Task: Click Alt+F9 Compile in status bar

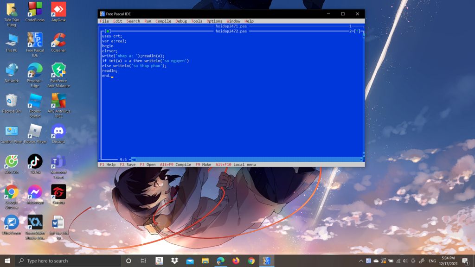Action: (175, 165)
